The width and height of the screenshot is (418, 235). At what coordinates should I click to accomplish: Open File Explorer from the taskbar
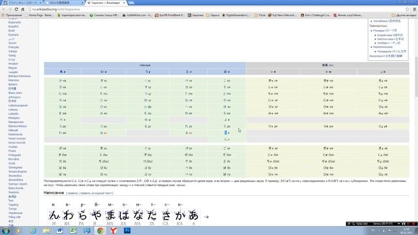tap(46, 230)
